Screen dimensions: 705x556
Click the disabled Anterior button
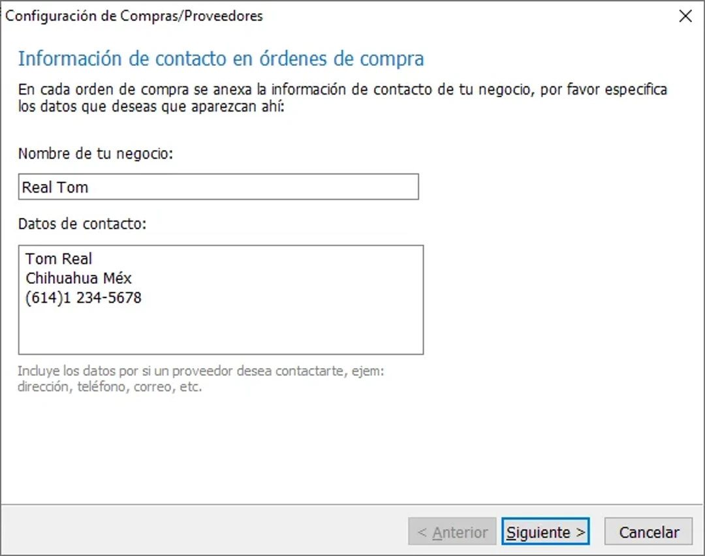pyautogui.click(x=452, y=531)
